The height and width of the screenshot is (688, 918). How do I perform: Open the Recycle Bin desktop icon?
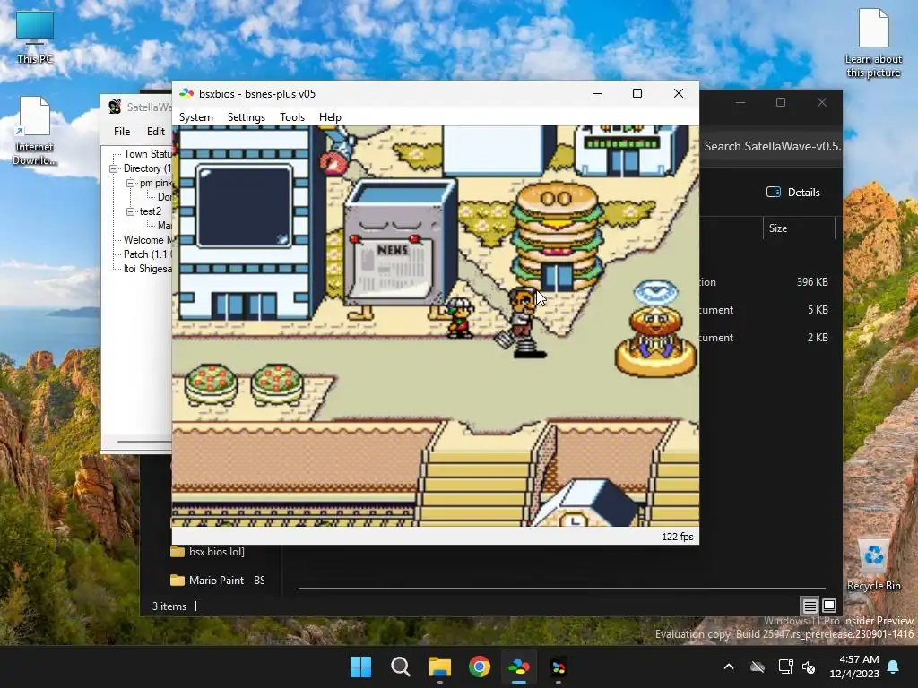tap(873, 565)
